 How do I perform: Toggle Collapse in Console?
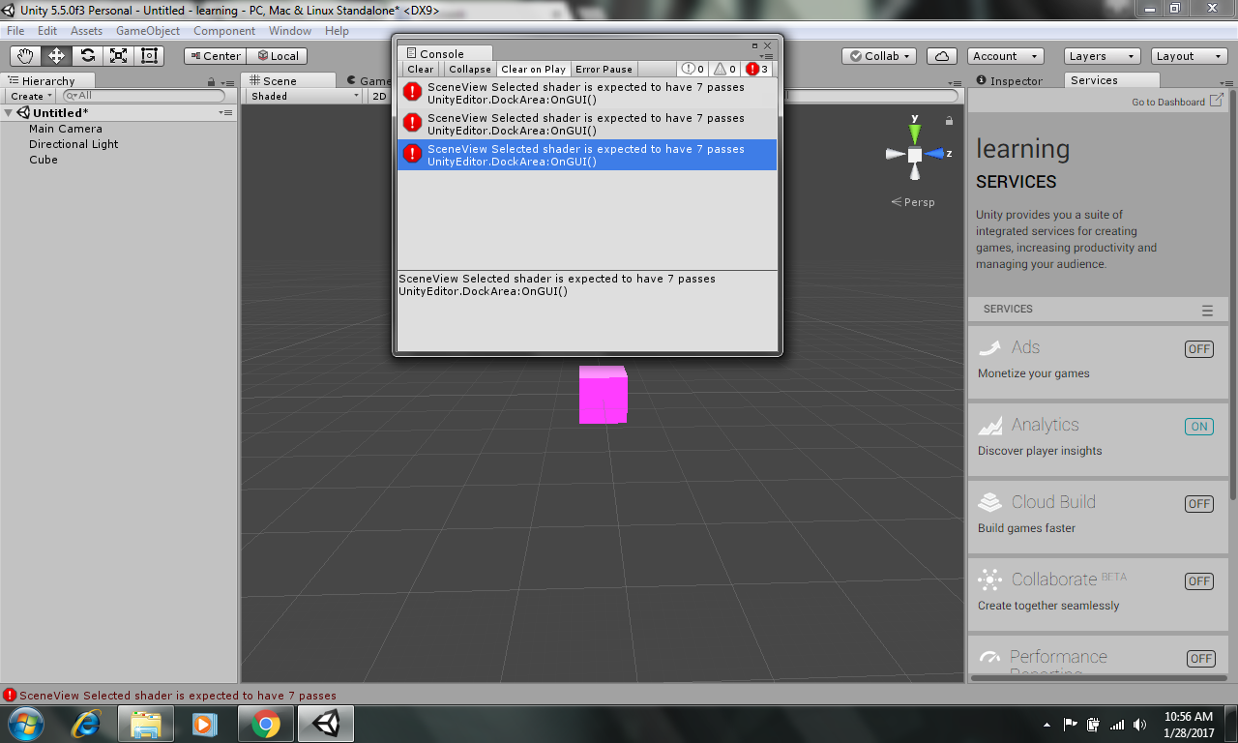pyautogui.click(x=470, y=70)
